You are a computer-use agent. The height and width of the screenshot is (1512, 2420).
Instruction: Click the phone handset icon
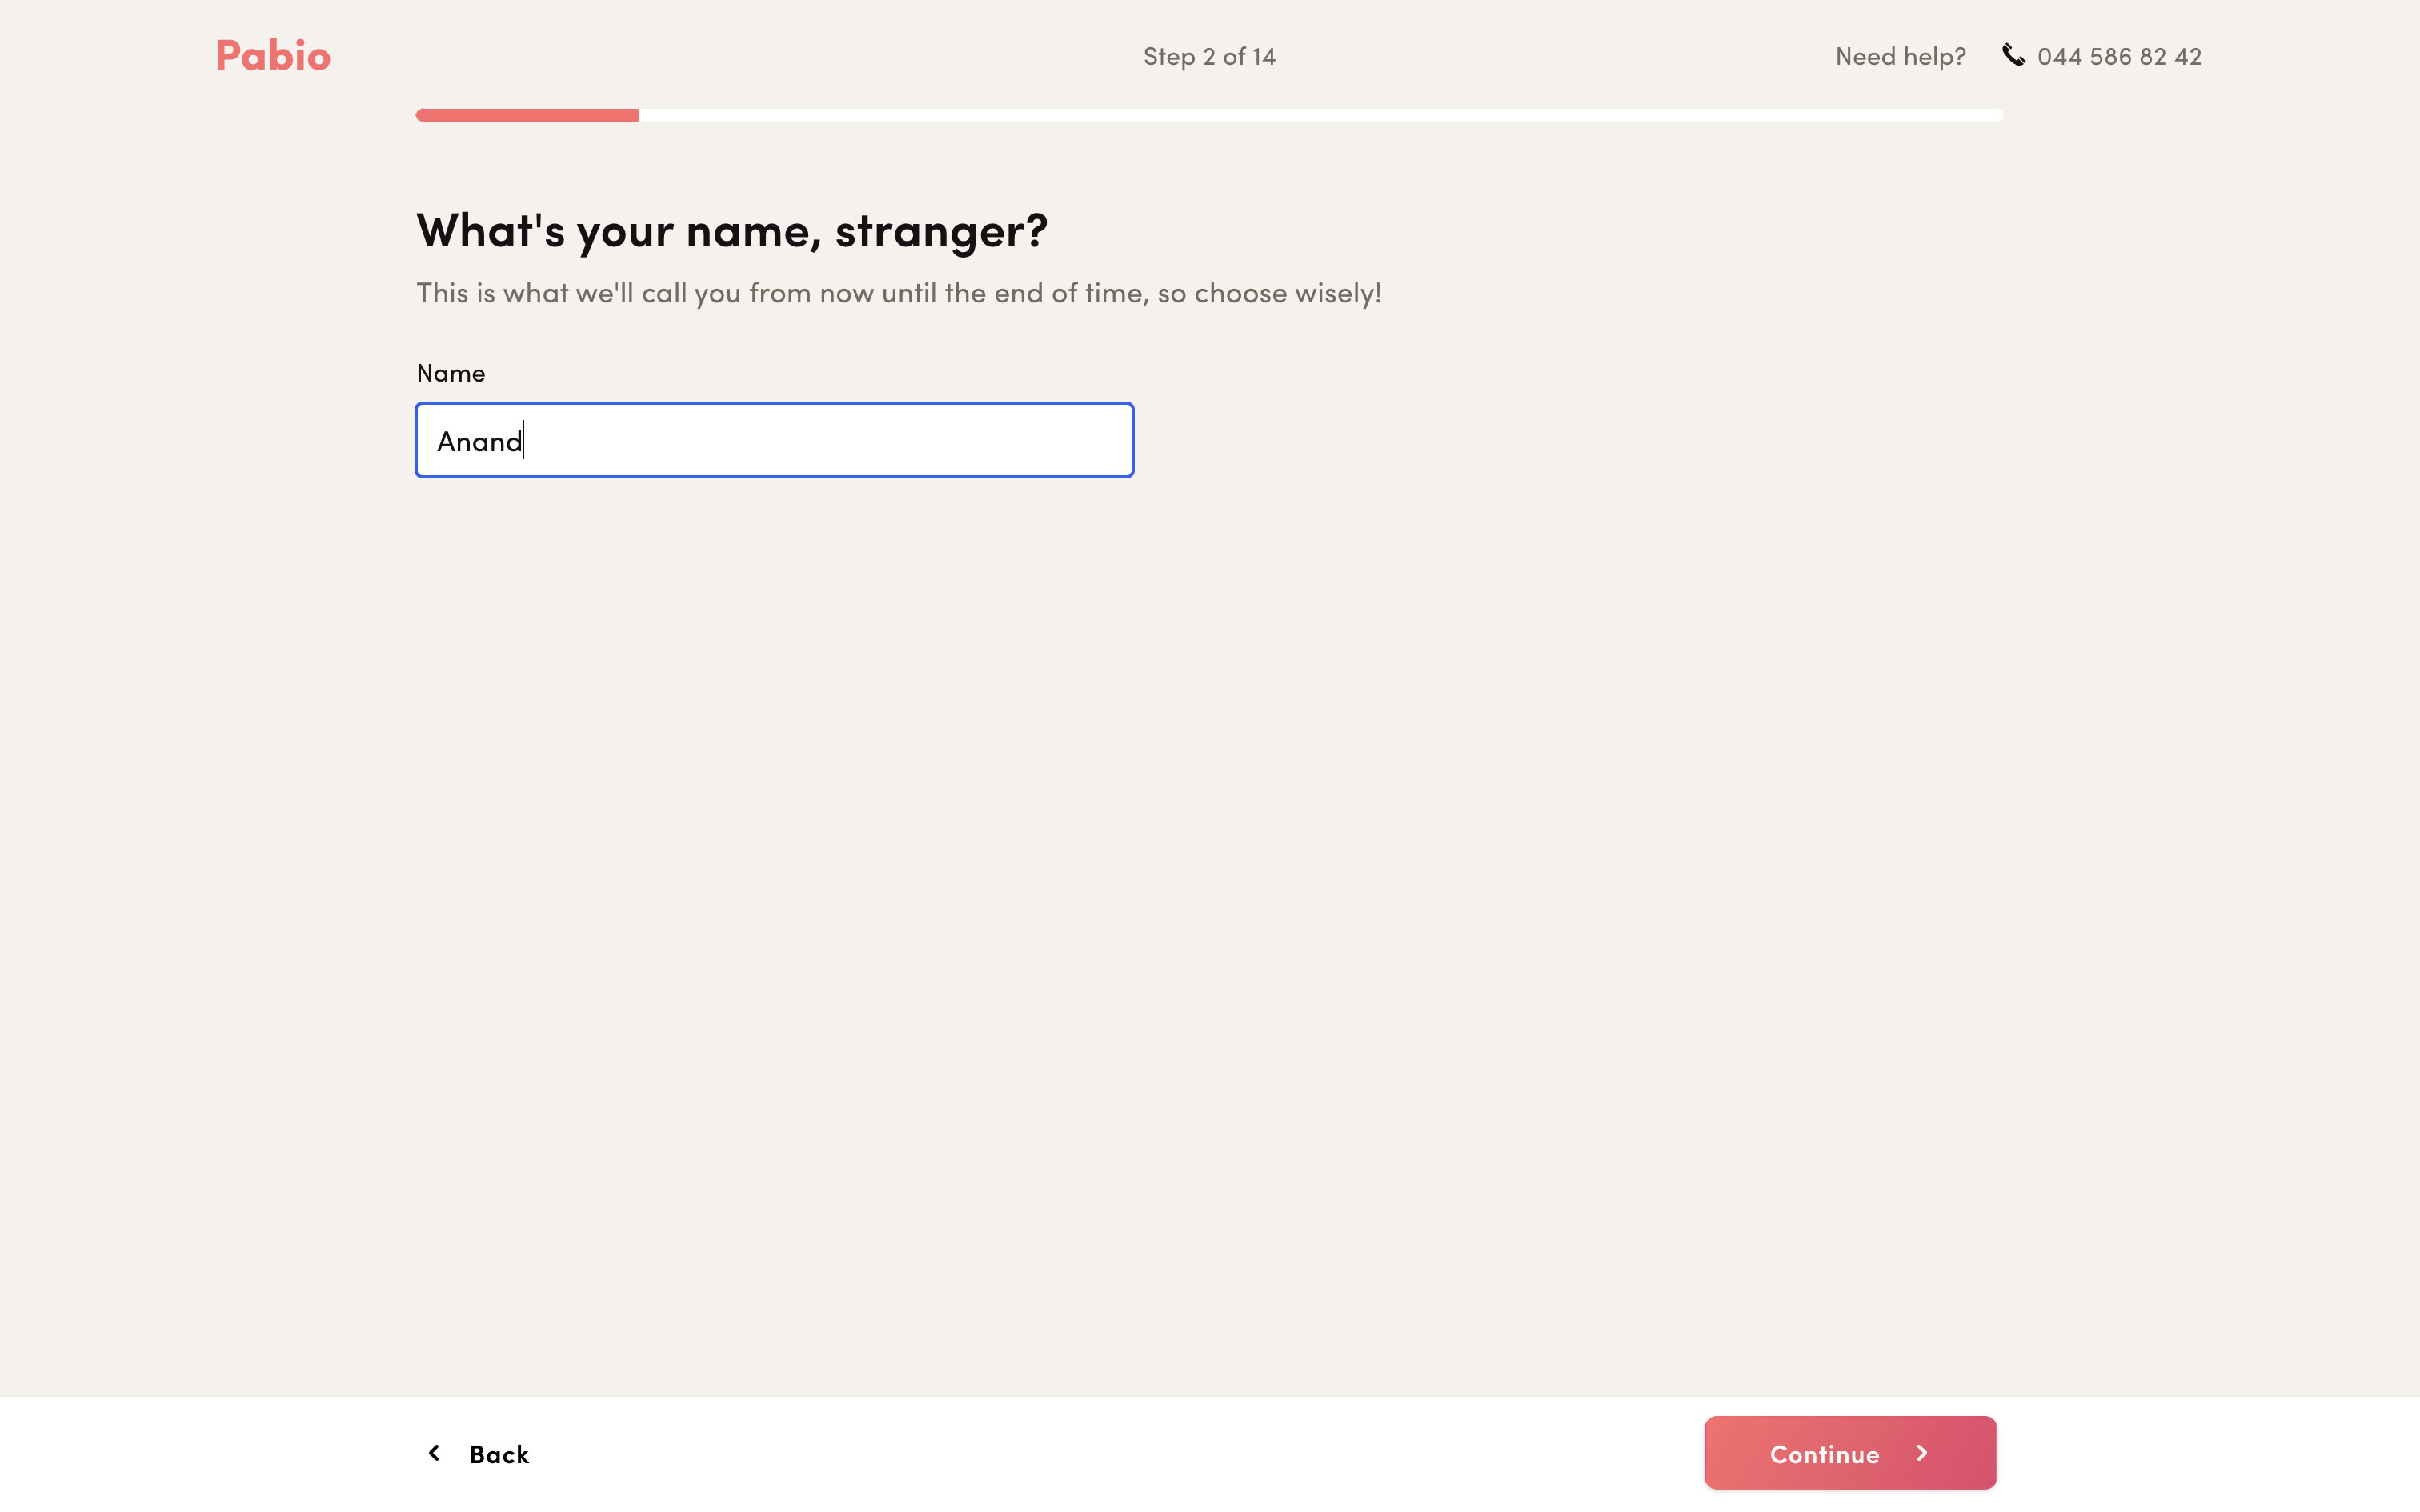coord(2013,55)
